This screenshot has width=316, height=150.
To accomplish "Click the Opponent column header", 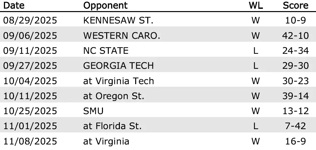I will 106,6.
